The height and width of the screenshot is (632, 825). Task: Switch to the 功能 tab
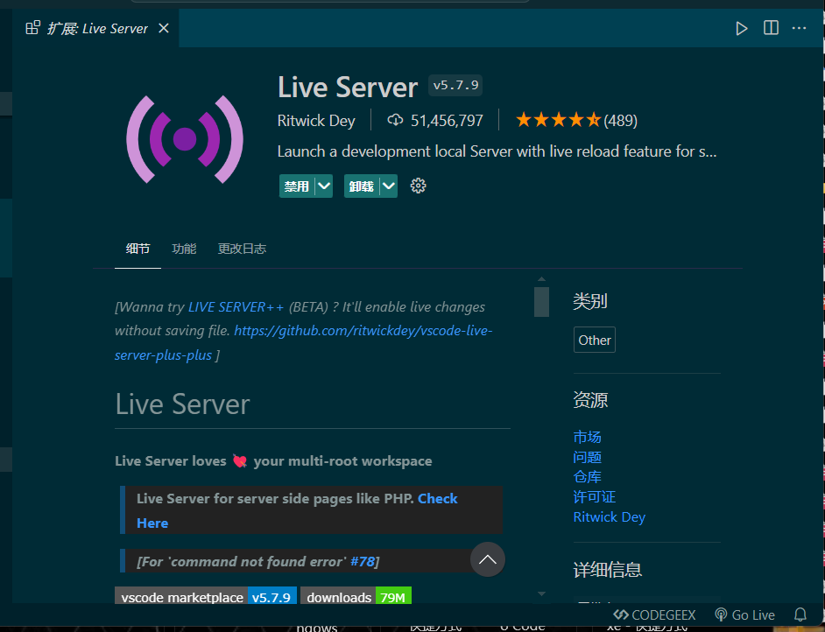184,249
